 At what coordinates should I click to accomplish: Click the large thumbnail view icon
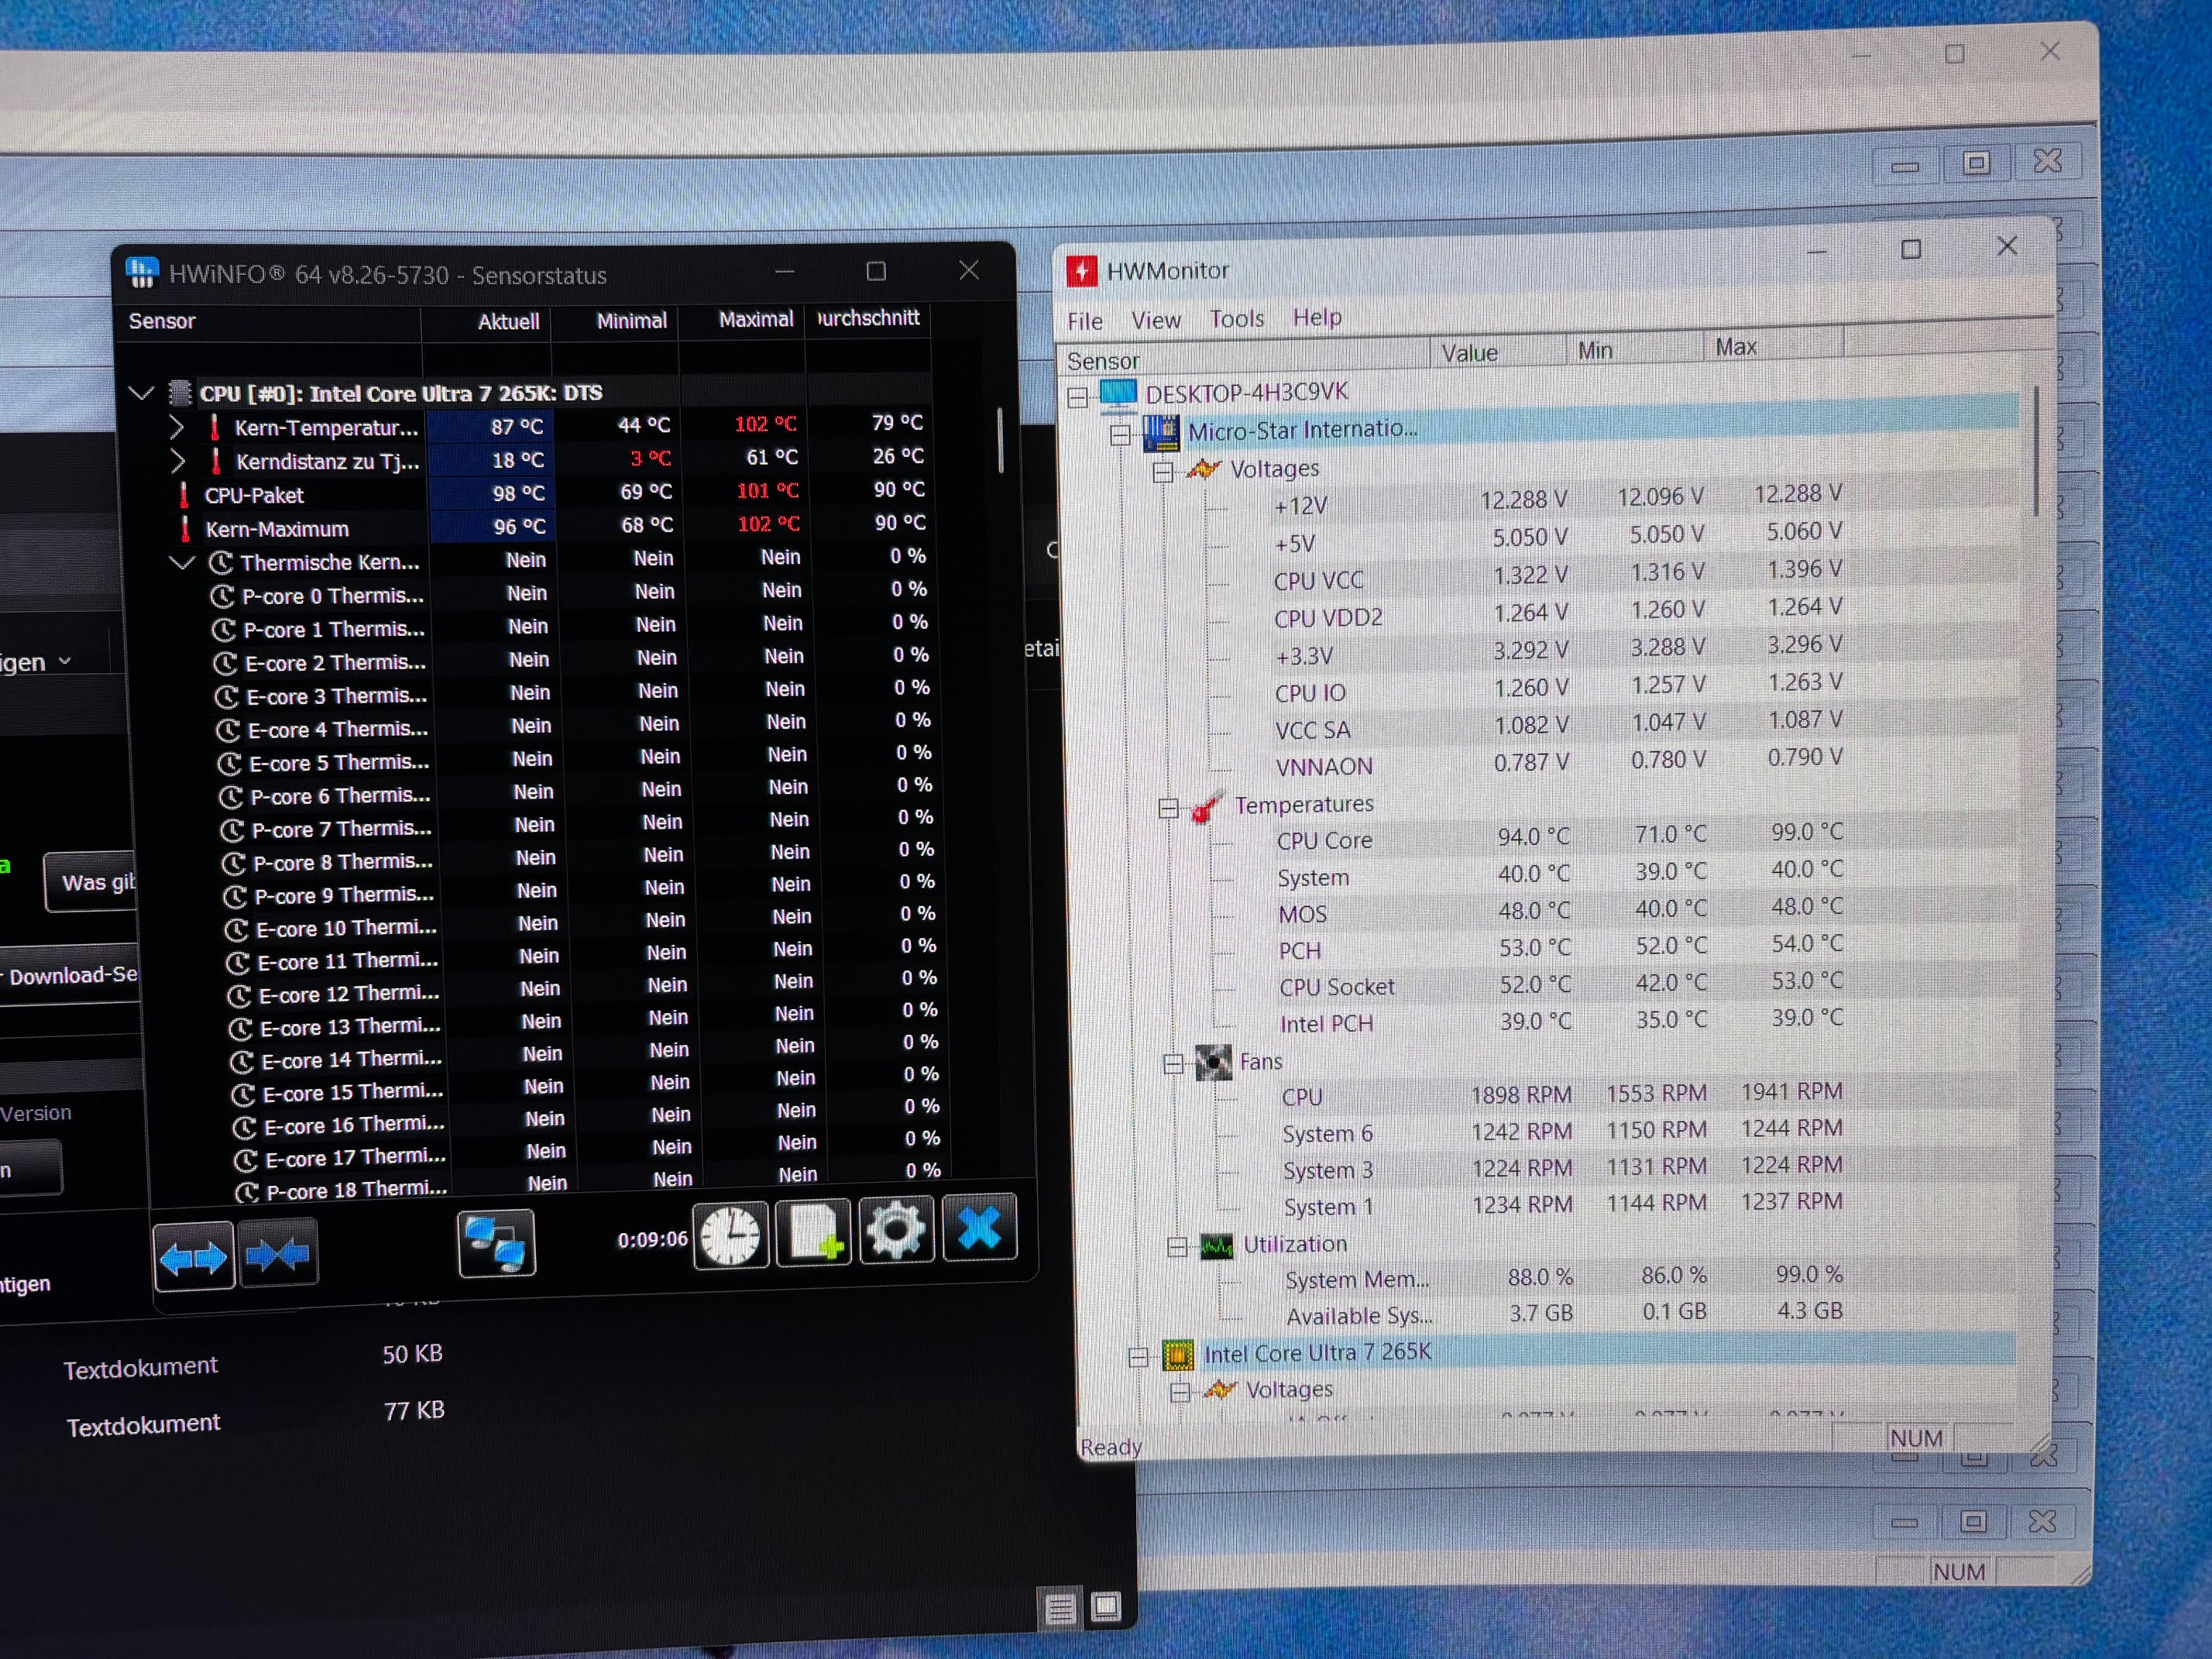pyautogui.click(x=1106, y=1606)
